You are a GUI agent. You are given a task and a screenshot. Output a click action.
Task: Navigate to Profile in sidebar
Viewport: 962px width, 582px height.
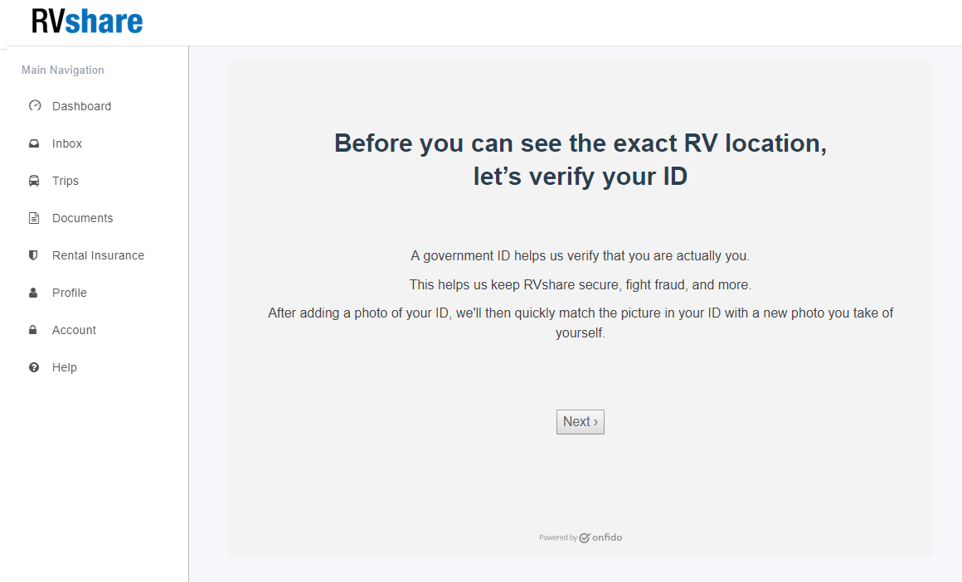[x=70, y=293]
